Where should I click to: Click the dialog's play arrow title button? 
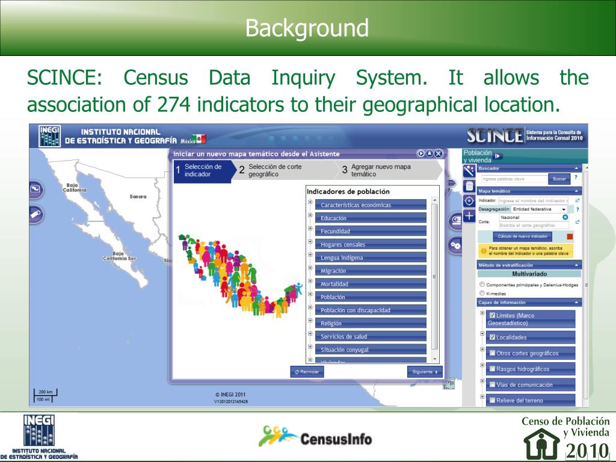click(420, 153)
